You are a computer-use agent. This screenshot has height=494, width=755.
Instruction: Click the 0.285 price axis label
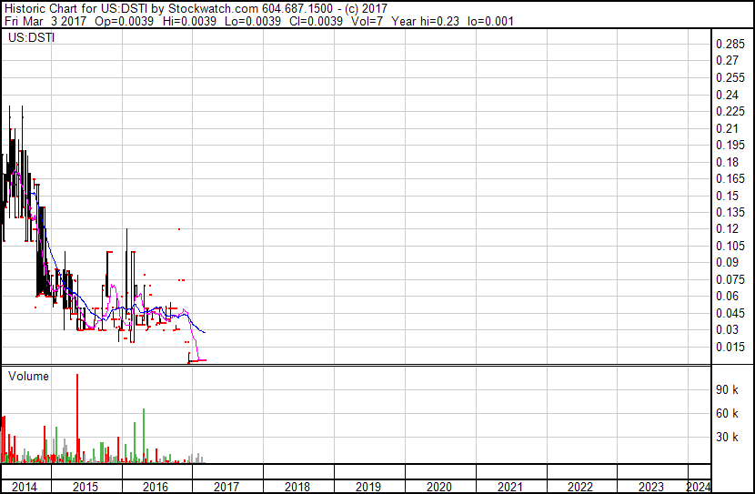730,45
